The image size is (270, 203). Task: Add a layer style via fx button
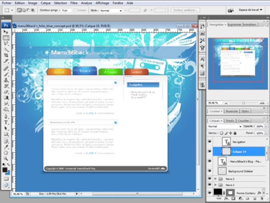(x=227, y=198)
